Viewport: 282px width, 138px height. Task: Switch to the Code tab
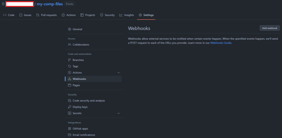coord(9,15)
